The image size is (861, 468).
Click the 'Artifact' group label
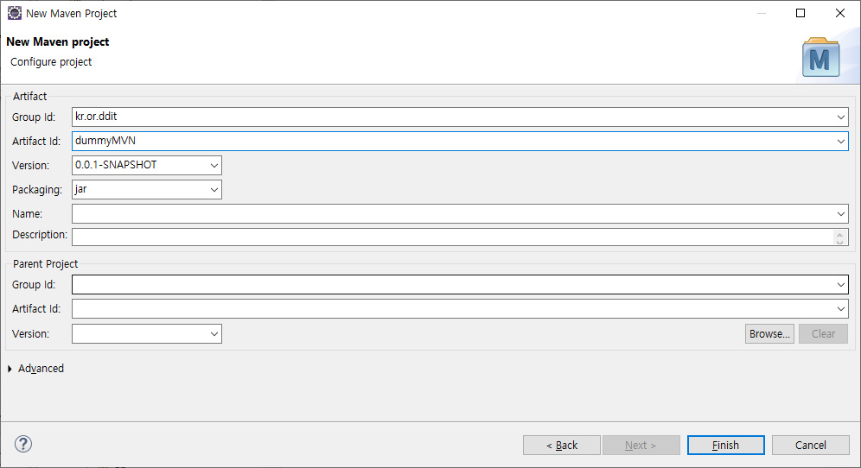pyautogui.click(x=29, y=96)
